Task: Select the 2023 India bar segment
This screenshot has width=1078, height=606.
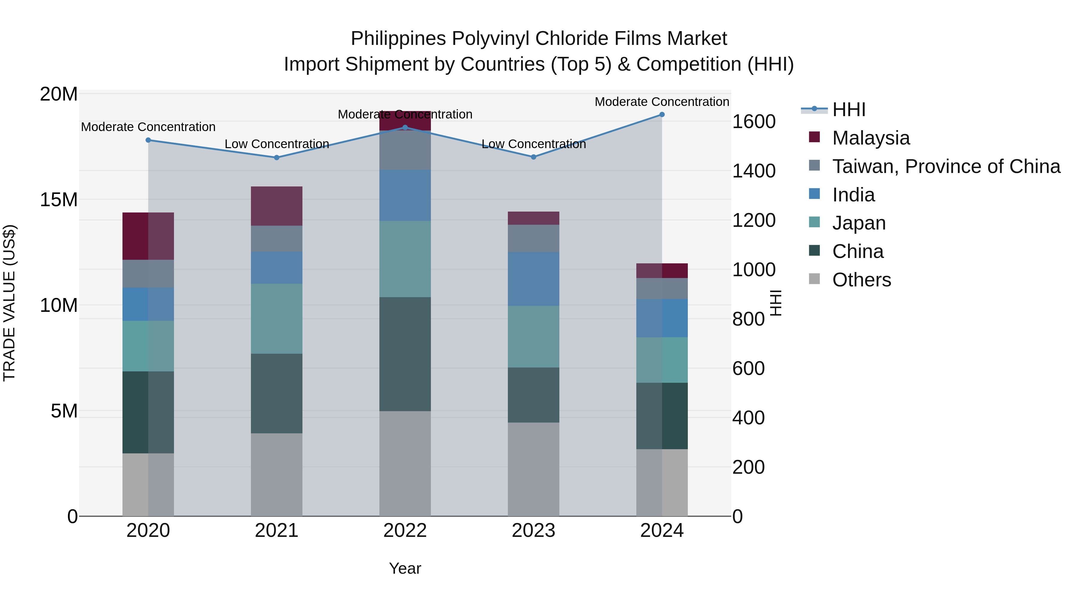Action: (x=534, y=279)
